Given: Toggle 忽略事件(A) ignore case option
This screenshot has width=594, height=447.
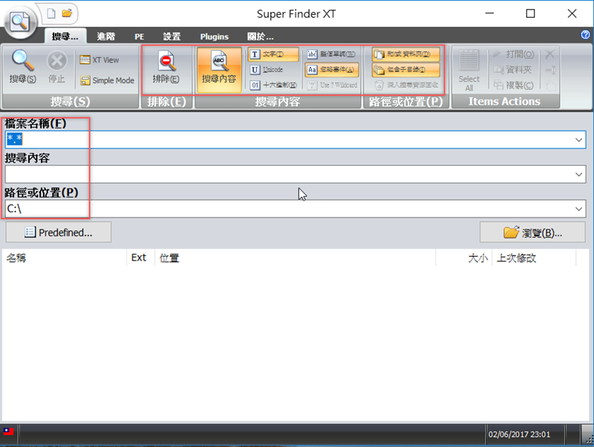Looking at the screenshot, I should pyautogui.click(x=331, y=69).
